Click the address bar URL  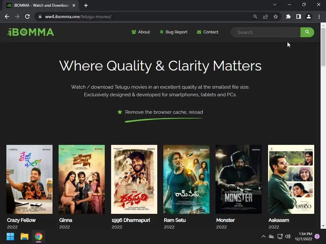(x=78, y=17)
